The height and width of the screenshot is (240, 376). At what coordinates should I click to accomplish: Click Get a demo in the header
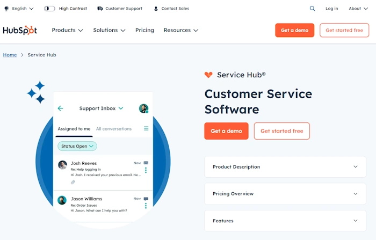point(295,30)
